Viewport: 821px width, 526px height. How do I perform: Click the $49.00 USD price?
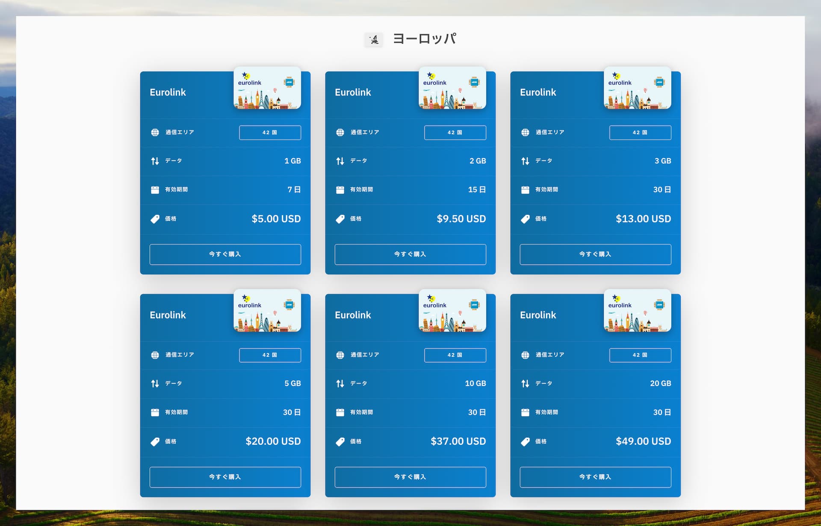(x=644, y=441)
